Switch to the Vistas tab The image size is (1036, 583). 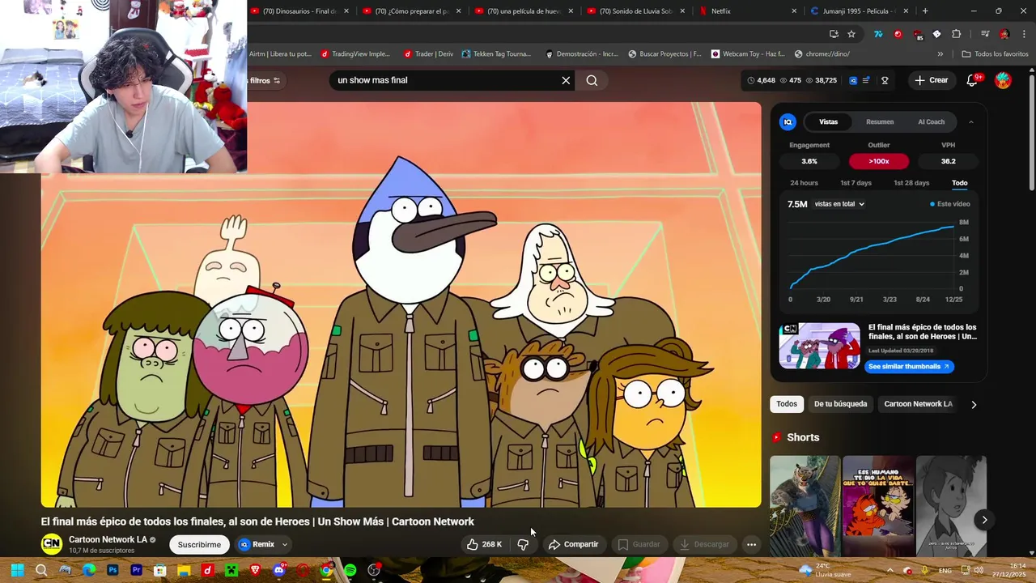[828, 121]
